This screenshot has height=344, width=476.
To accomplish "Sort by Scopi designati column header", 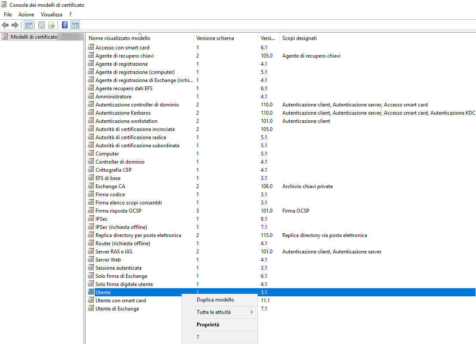I will click(299, 38).
